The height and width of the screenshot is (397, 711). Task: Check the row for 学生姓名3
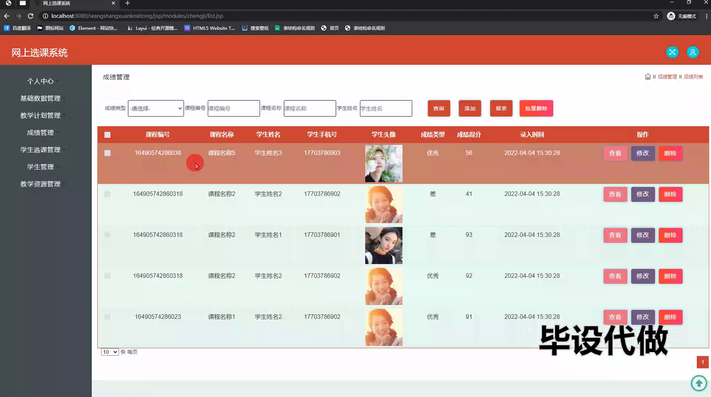pyautogui.click(x=107, y=153)
